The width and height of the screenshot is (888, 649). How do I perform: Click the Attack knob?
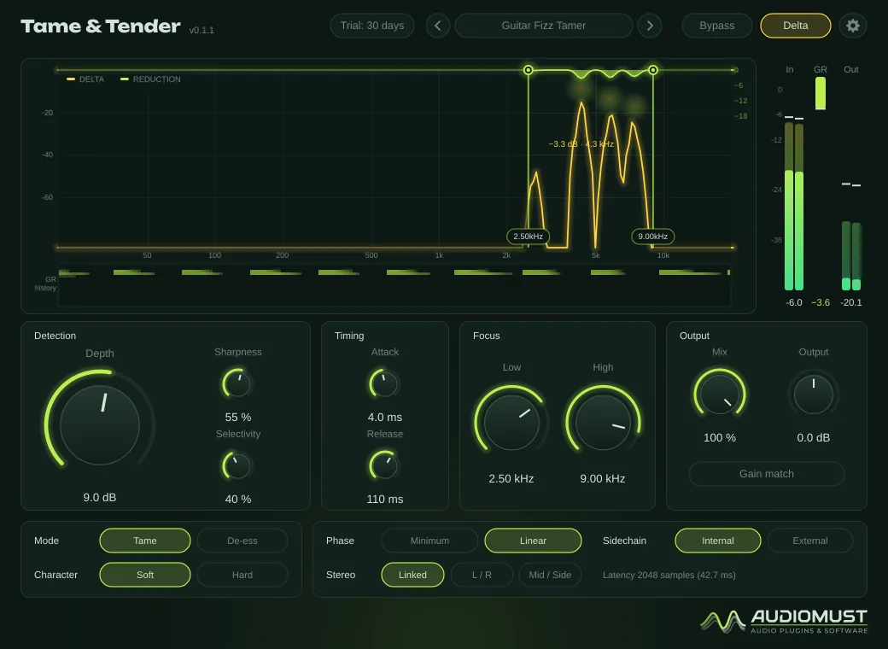click(x=384, y=384)
